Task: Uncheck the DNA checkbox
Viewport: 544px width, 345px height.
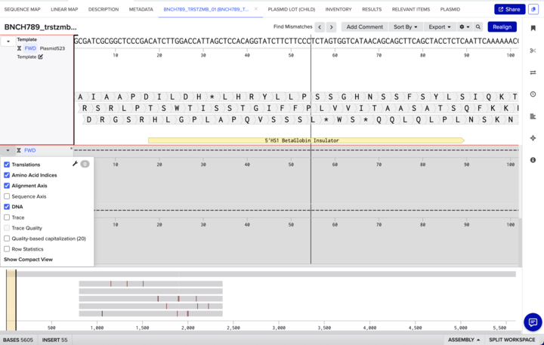Action: (x=7, y=207)
